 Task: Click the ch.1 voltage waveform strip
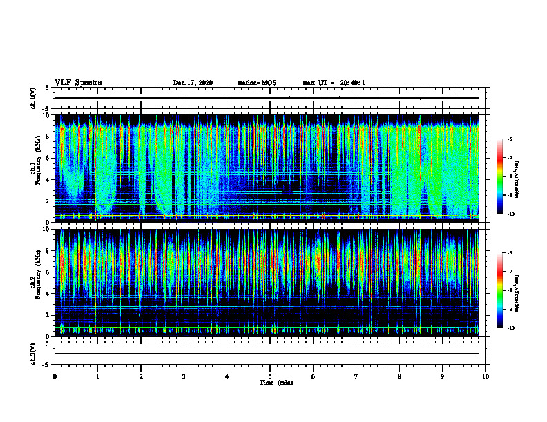point(270,98)
